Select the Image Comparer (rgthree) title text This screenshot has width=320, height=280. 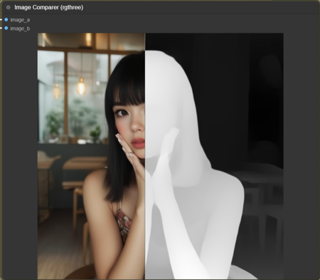[49, 7]
